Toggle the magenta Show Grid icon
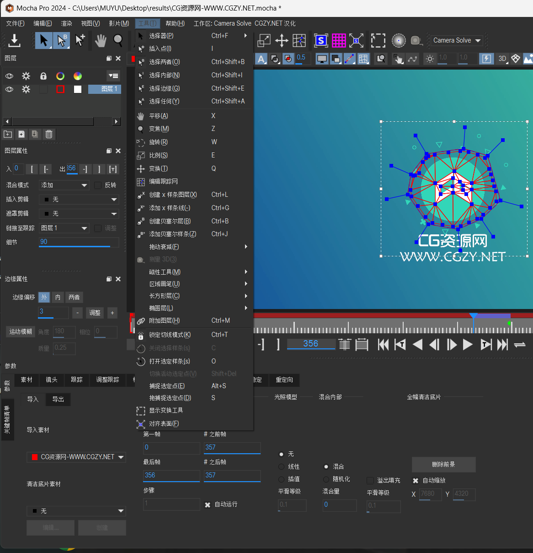Image resolution: width=533 pixels, height=553 pixels. click(339, 41)
